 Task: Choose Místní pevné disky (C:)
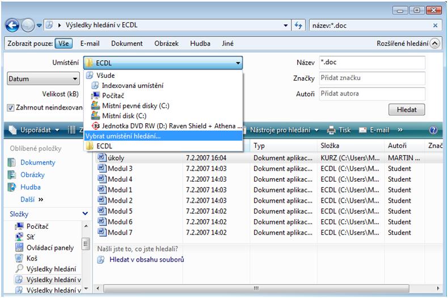pyautogui.click(x=163, y=106)
